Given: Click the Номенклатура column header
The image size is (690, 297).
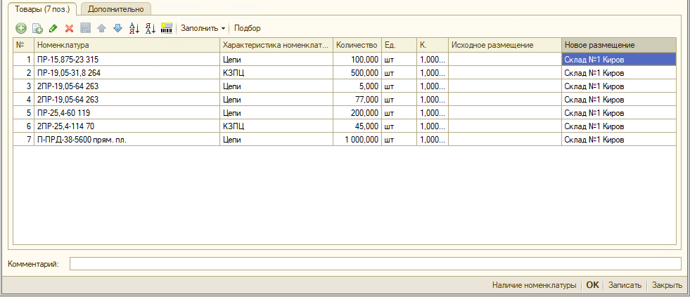Looking at the screenshot, I should click(127, 45).
